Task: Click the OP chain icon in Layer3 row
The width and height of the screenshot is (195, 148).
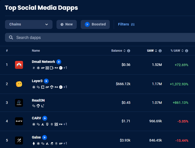Action: pos(47,87)
